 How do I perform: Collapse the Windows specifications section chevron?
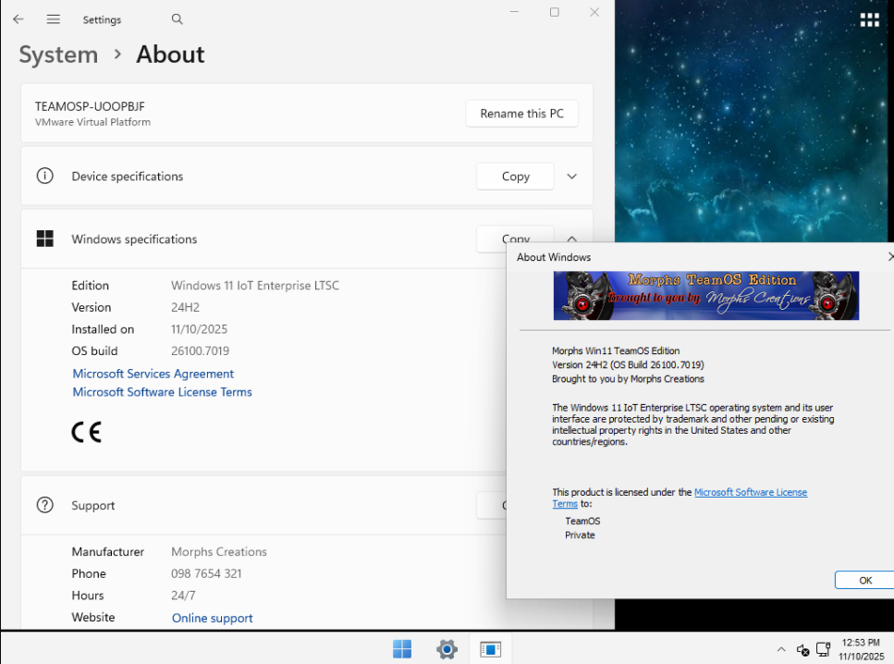pos(571,239)
